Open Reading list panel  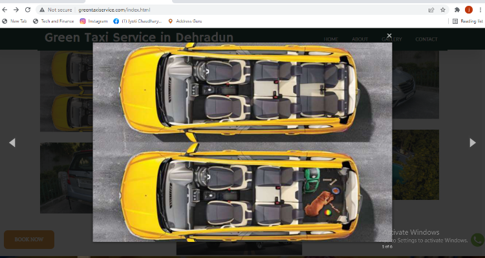(468, 21)
